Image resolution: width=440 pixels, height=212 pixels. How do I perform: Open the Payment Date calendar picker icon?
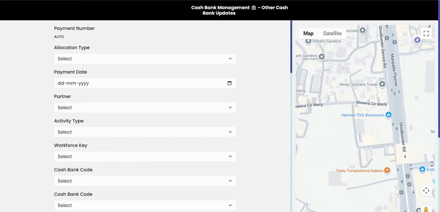(229, 83)
